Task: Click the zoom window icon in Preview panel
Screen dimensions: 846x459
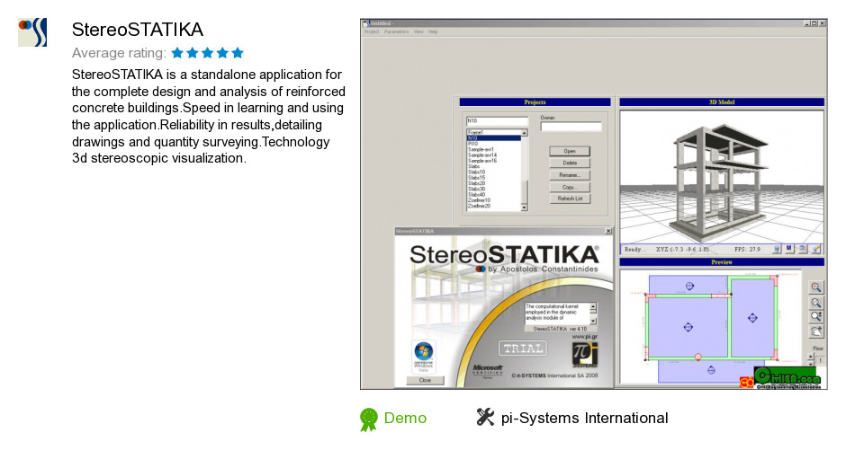Action: 815,287
